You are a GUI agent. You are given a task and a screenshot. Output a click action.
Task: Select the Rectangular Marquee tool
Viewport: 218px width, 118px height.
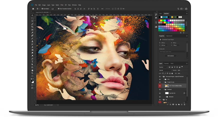tap(32, 18)
